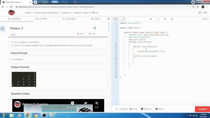Image resolution: width=210 pixels, height=118 pixels.
Task: Submit the solution
Action: 202,109
